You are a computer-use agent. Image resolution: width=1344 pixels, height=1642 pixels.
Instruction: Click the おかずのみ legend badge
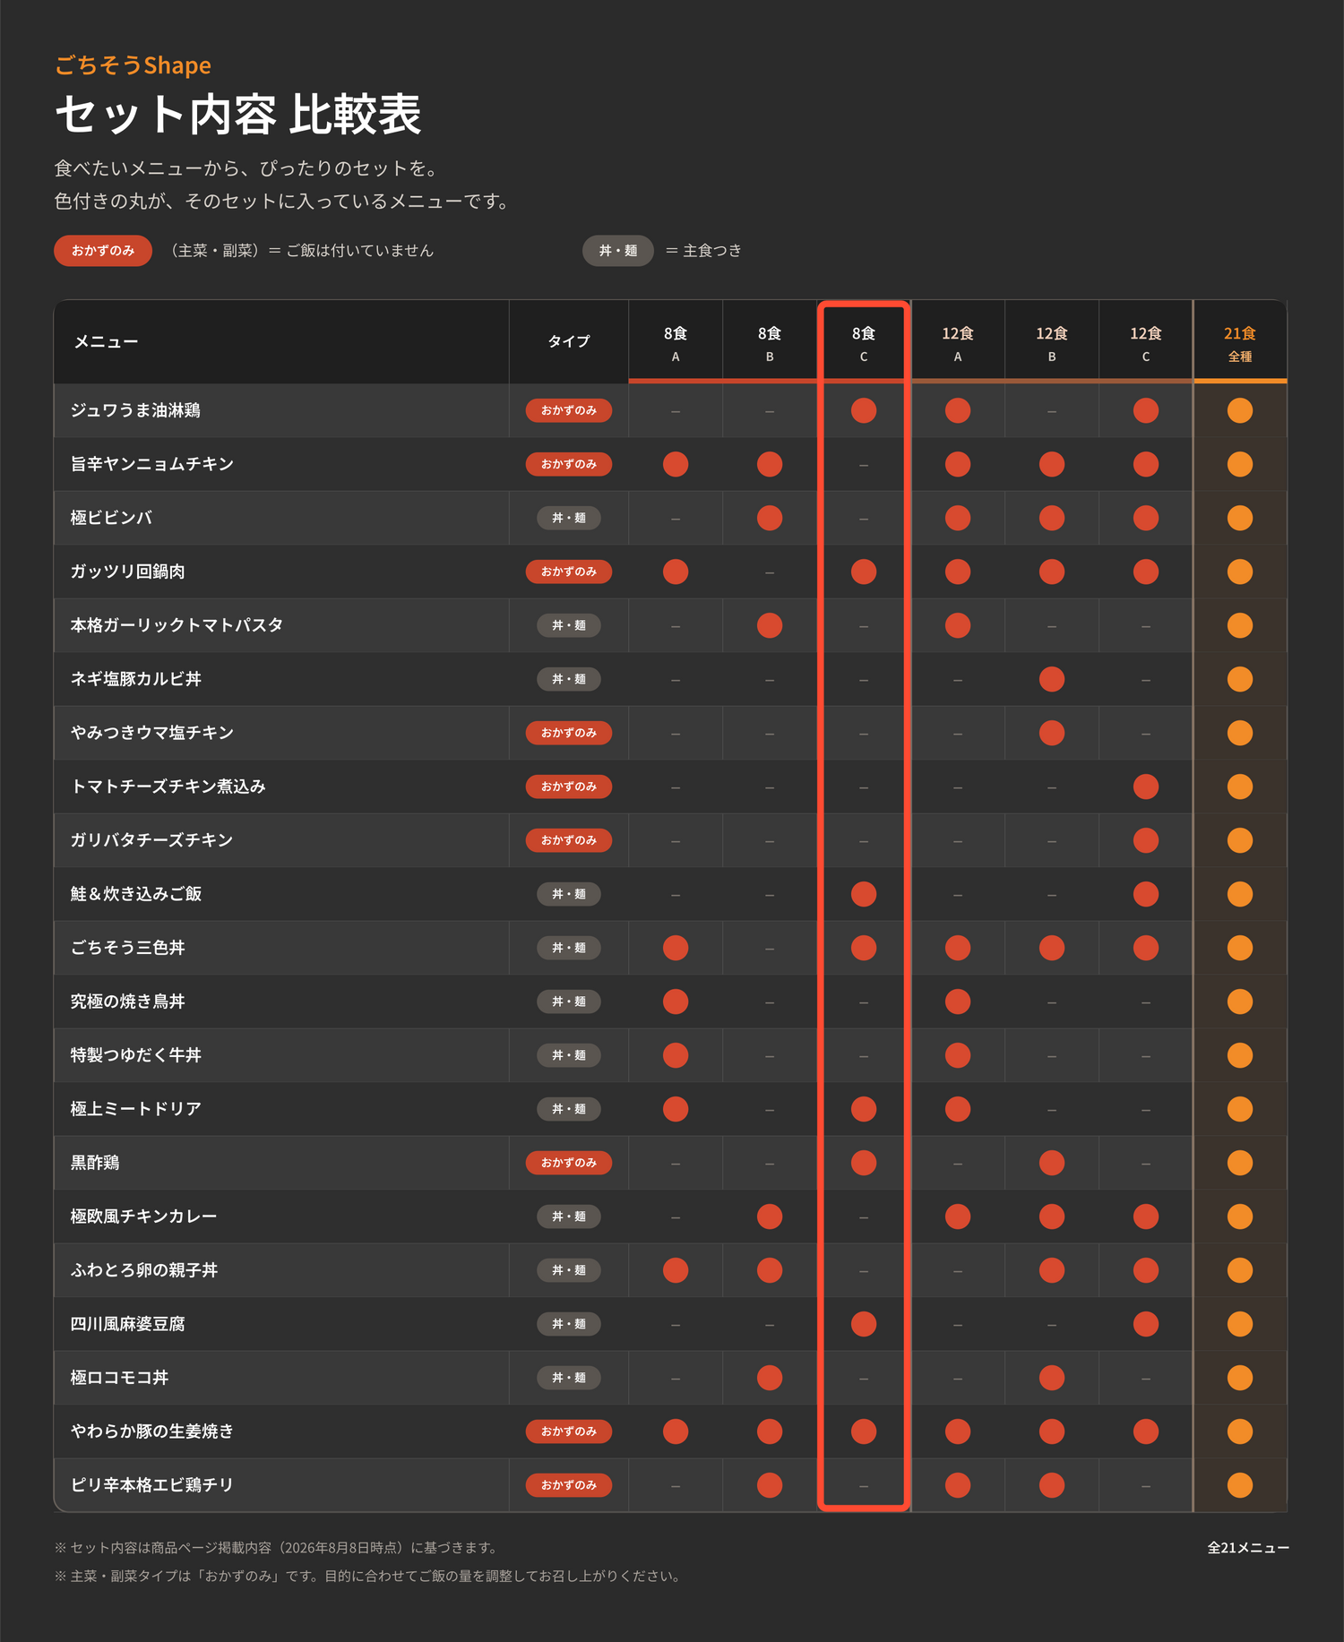103,251
